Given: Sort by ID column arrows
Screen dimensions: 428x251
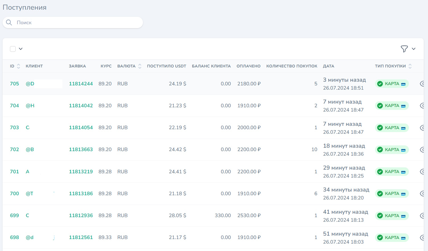Looking at the screenshot, I should [19, 66].
